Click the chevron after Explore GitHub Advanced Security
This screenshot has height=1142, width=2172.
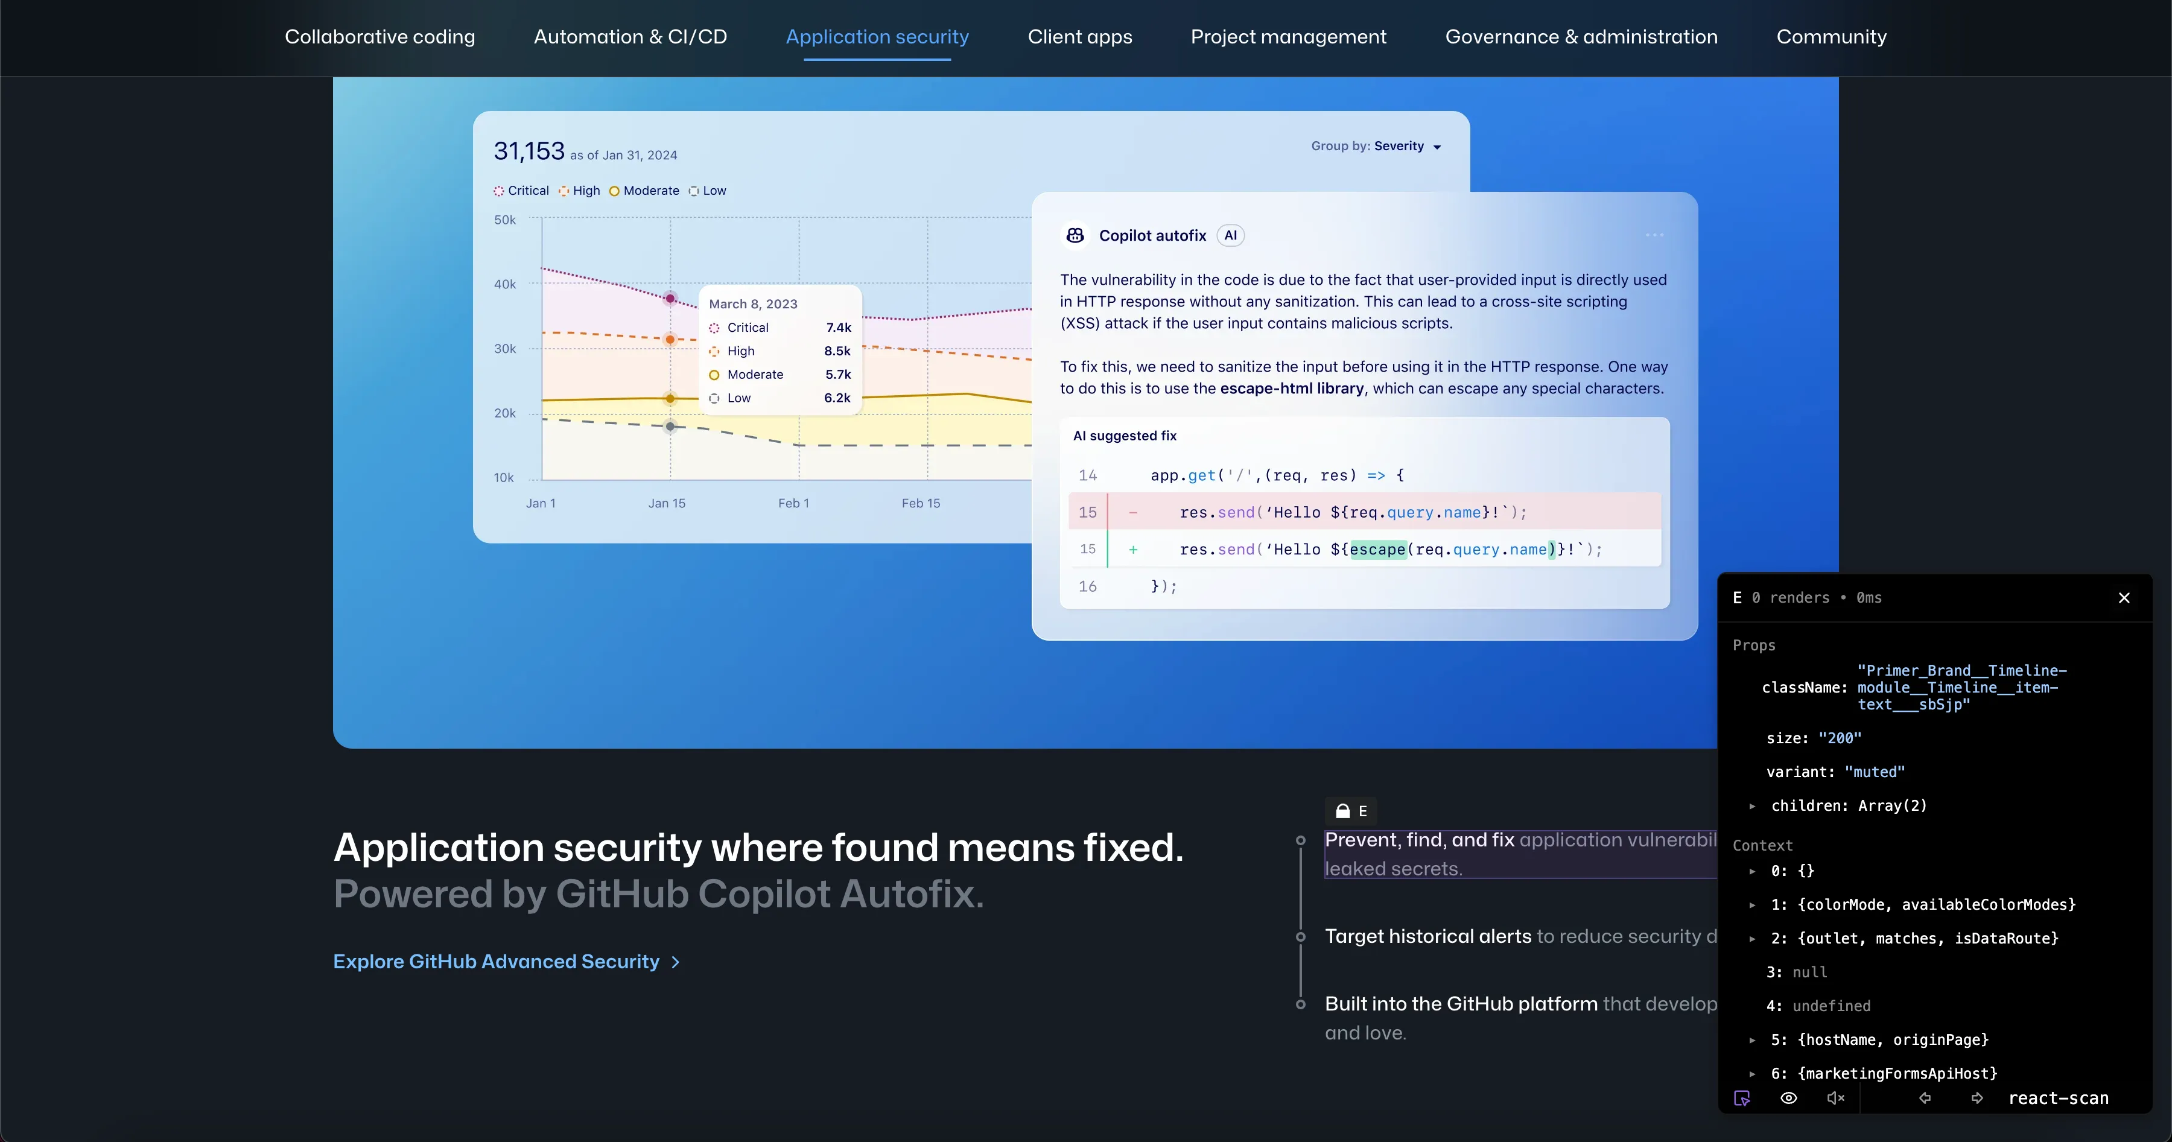click(675, 962)
